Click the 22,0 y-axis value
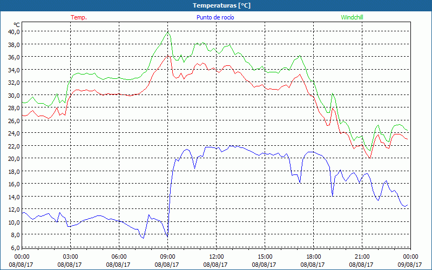Screen dimensions: 432x270 pyautogui.click(x=14, y=146)
